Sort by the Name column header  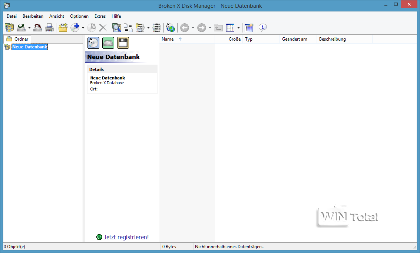(187, 39)
